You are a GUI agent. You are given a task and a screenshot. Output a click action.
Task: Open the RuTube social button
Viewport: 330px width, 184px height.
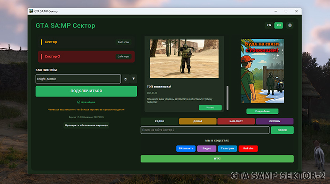tap(248, 148)
